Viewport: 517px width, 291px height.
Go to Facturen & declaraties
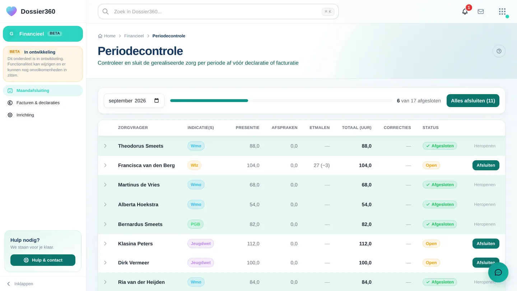point(43,103)
